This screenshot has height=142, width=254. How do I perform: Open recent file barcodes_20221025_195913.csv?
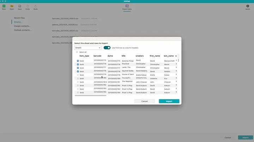point(65,19)
